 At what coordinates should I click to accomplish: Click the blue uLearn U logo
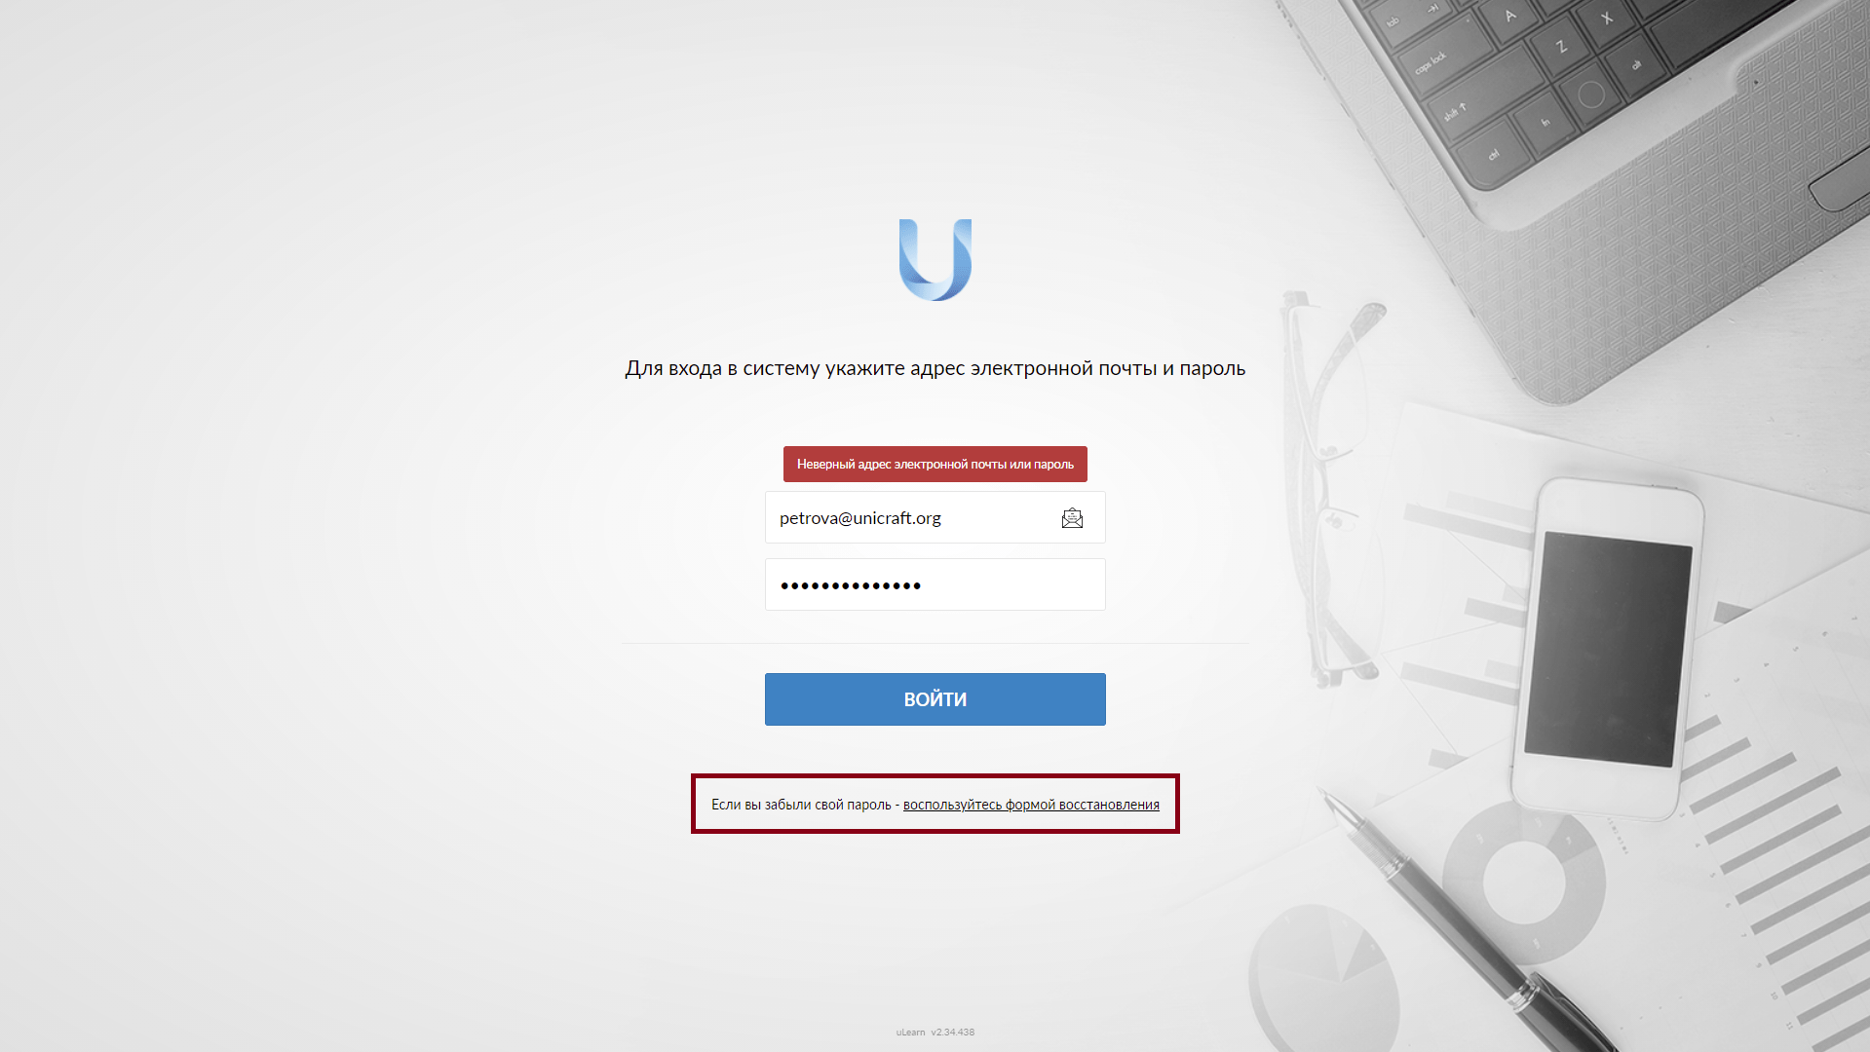click(935, 260)
